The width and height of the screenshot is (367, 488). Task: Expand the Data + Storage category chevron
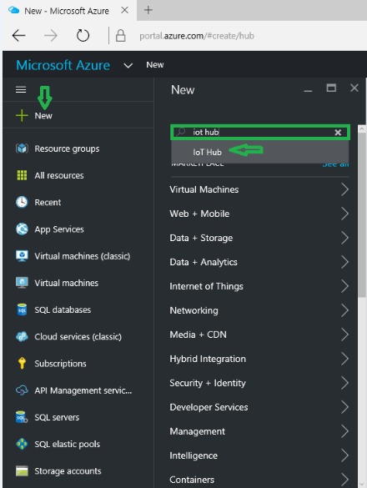point(344,238)
